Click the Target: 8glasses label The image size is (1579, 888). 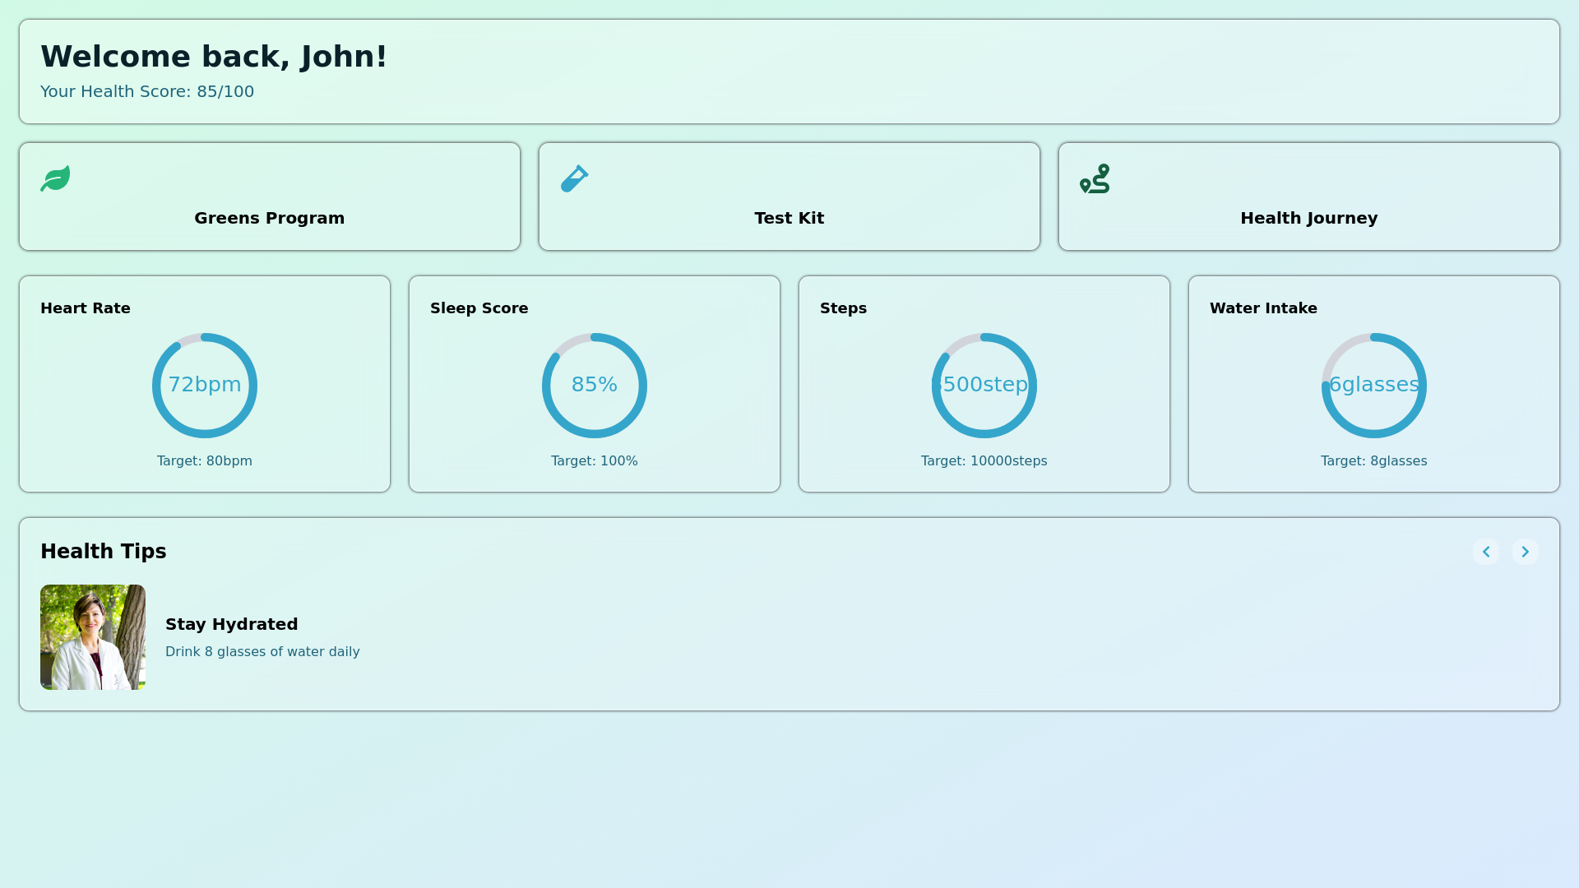pyautogui.click(x=1373, y=460)
